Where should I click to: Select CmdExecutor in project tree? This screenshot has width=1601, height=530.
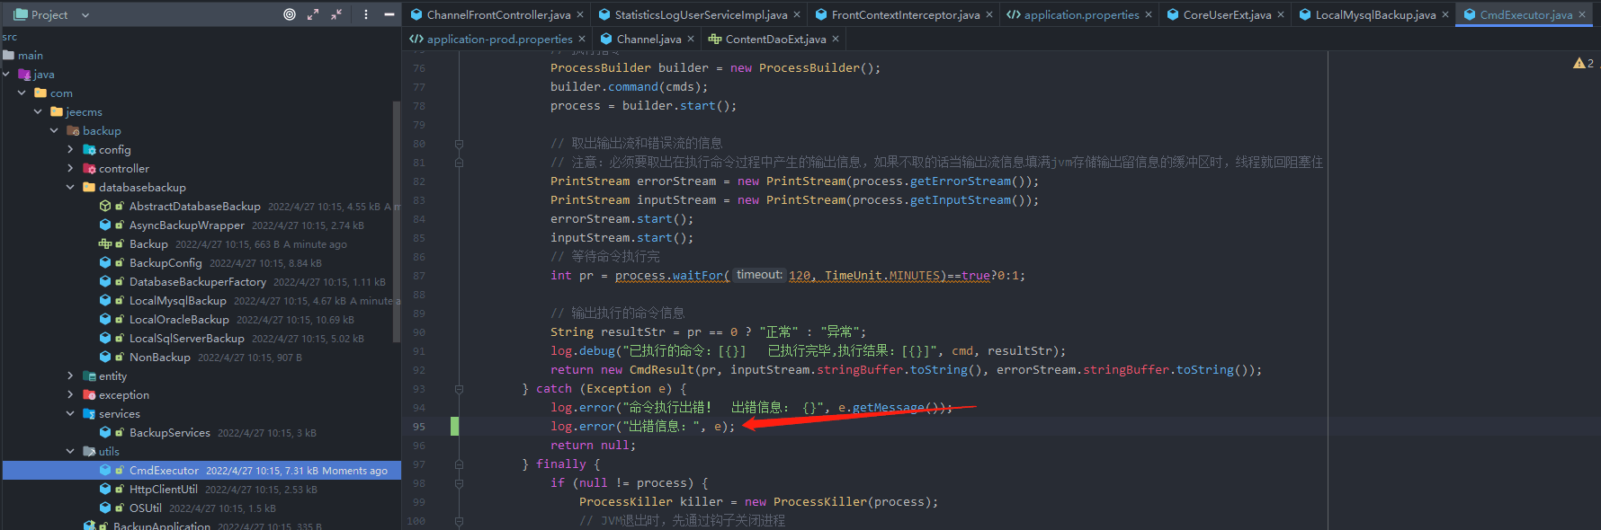164,470
